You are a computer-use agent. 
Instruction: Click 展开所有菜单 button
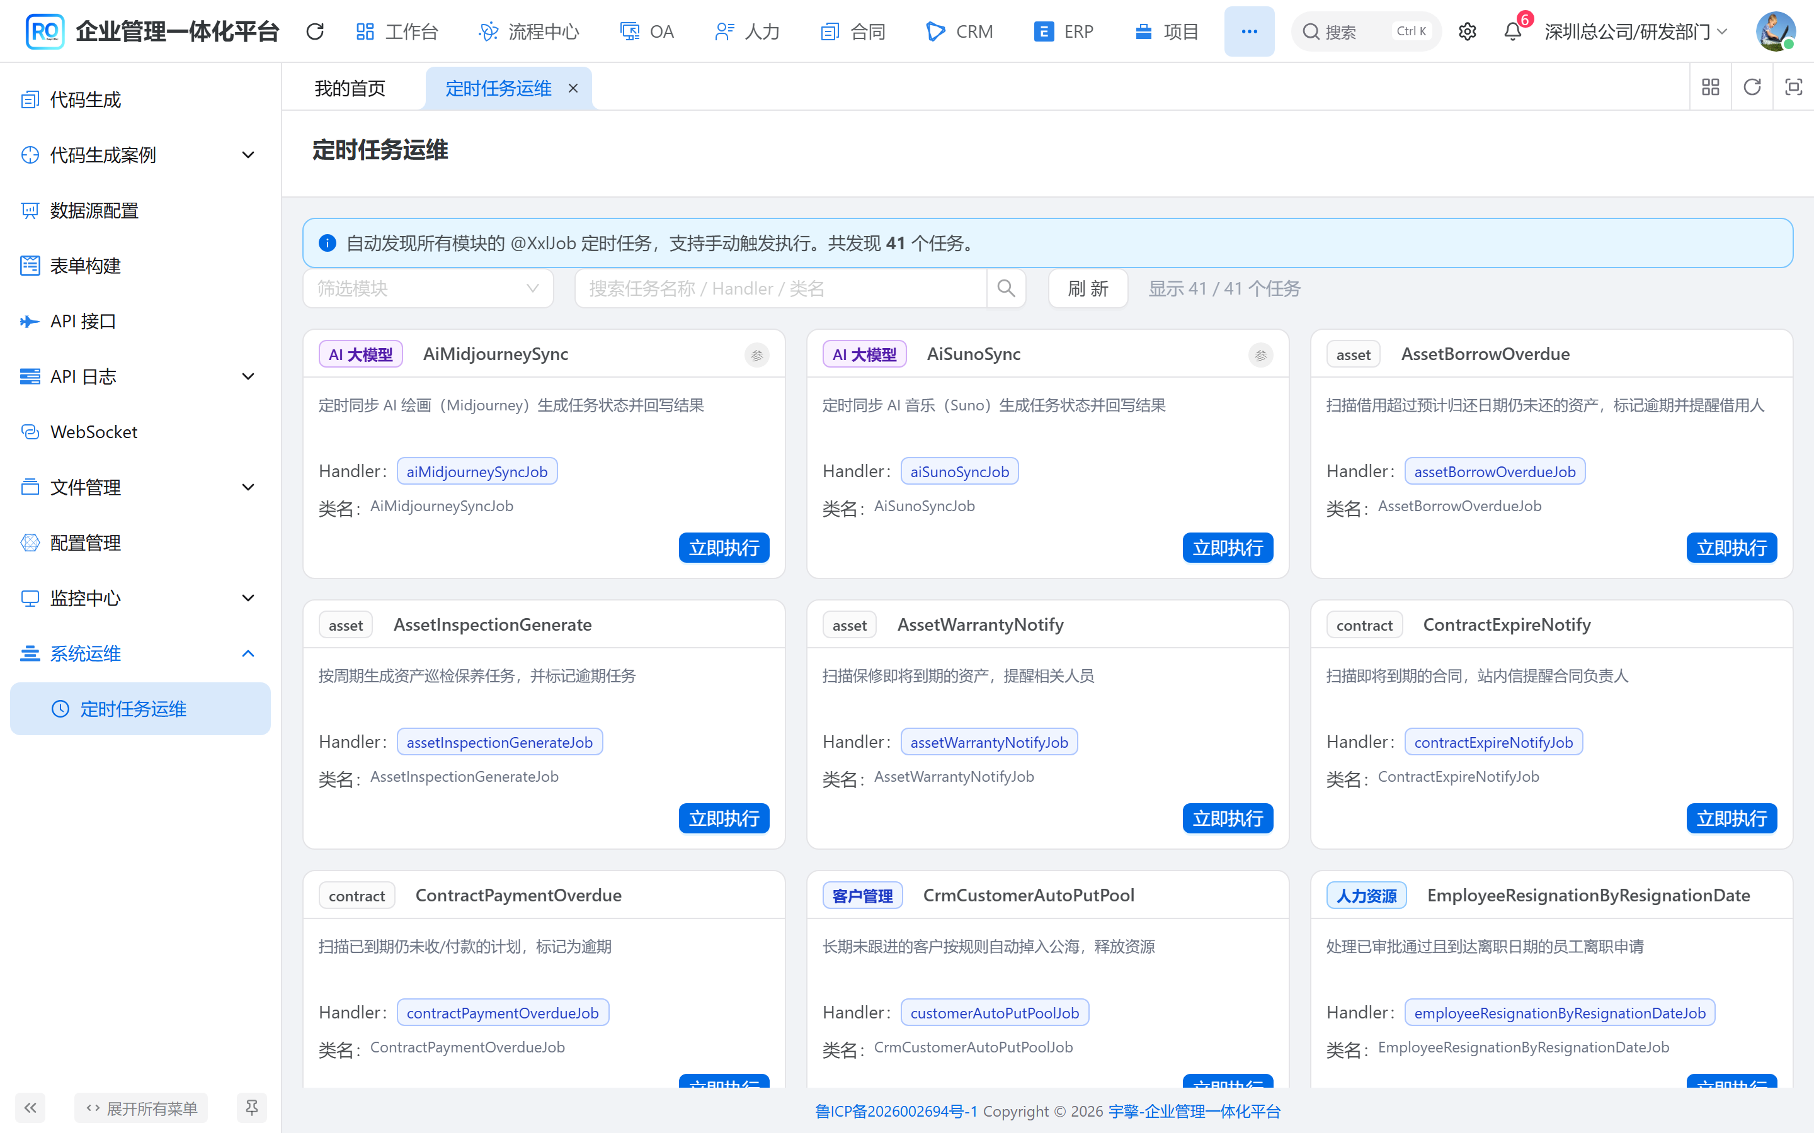coord(141,1108)
